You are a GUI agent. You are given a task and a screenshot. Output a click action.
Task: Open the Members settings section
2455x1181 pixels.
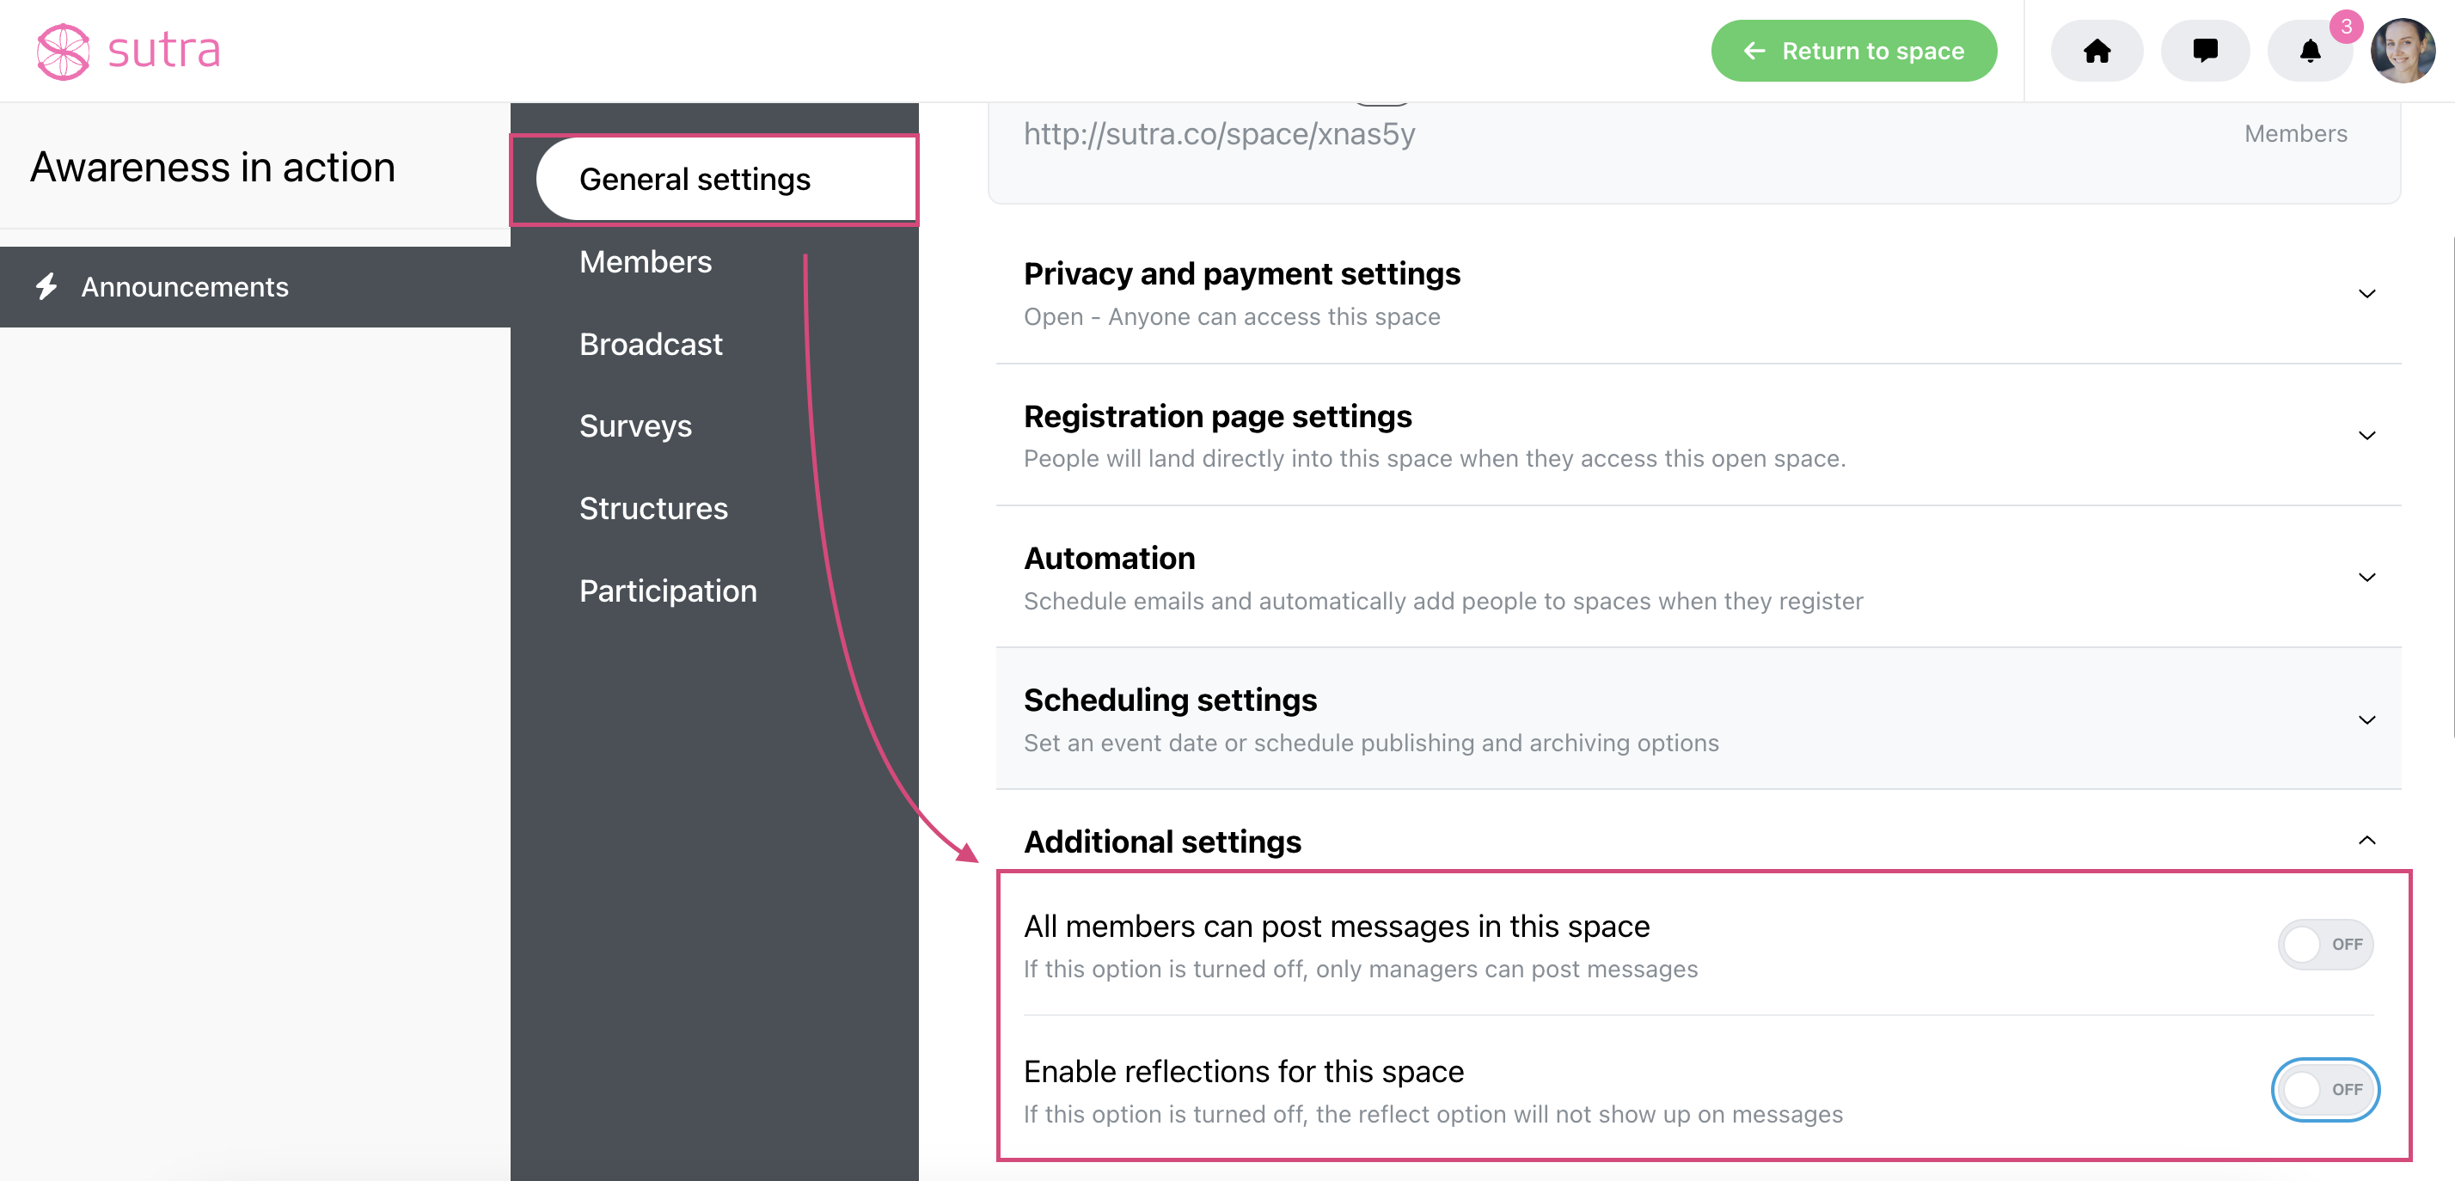coord(646,262)
